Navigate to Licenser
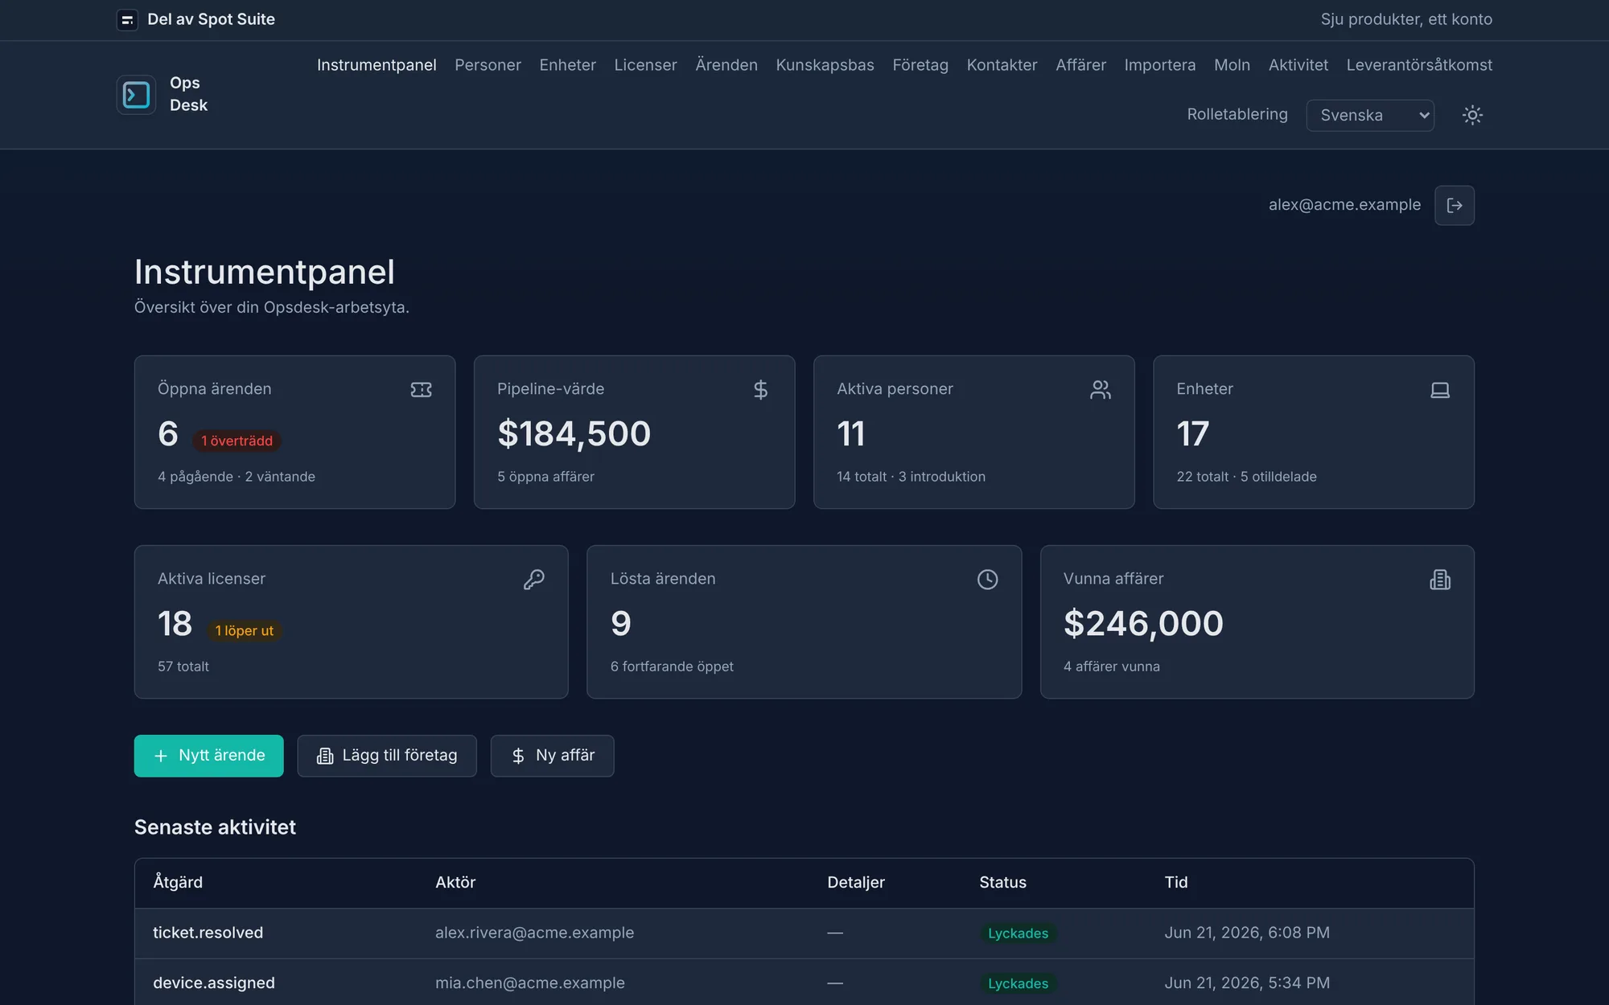1609x1005 pixels. (645, 65)
